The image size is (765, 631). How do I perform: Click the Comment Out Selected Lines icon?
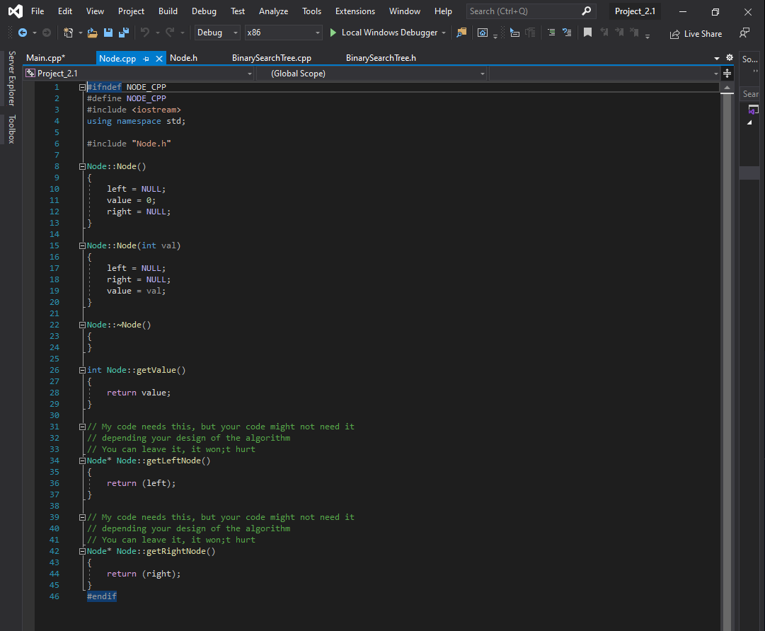pos(551,33)
